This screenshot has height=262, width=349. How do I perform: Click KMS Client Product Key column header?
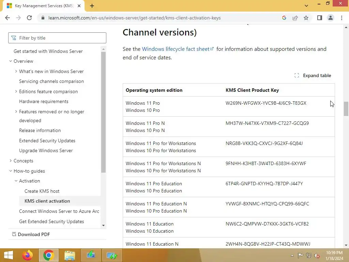coord(252,90)
